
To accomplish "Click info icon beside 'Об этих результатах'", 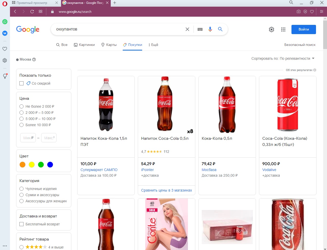I will click(x=315, y=70).
